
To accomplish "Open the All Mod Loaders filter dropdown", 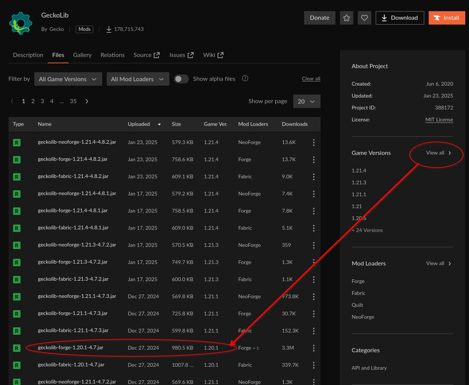I will pyautogui.click(x=138, y=79).
